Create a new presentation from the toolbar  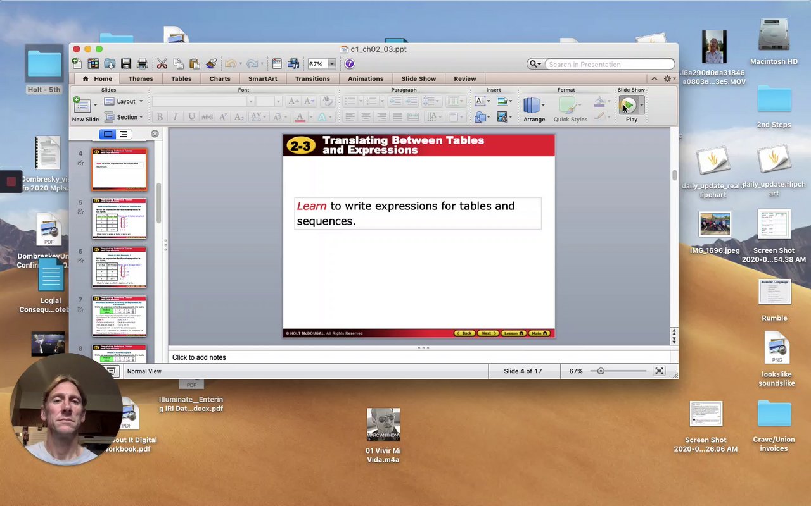tap(77, 64)
